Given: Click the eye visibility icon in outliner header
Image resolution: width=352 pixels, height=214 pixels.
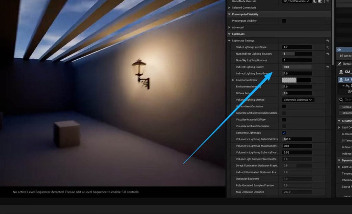Looking at the screenshot, I should coord(339,50).
